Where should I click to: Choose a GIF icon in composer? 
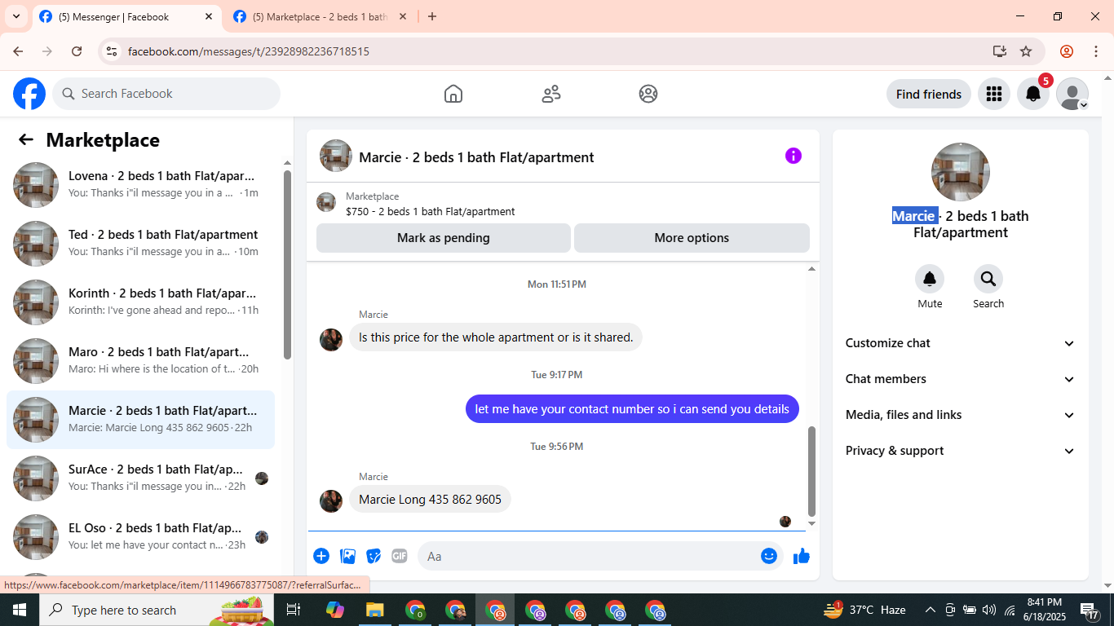point(400,556)
